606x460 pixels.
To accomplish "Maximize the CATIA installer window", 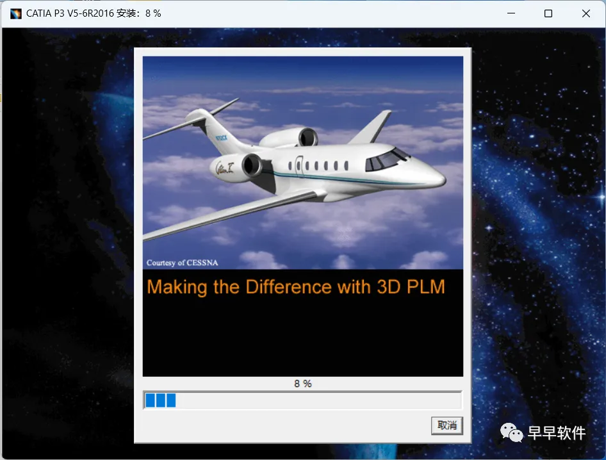I will coord(548,13).
